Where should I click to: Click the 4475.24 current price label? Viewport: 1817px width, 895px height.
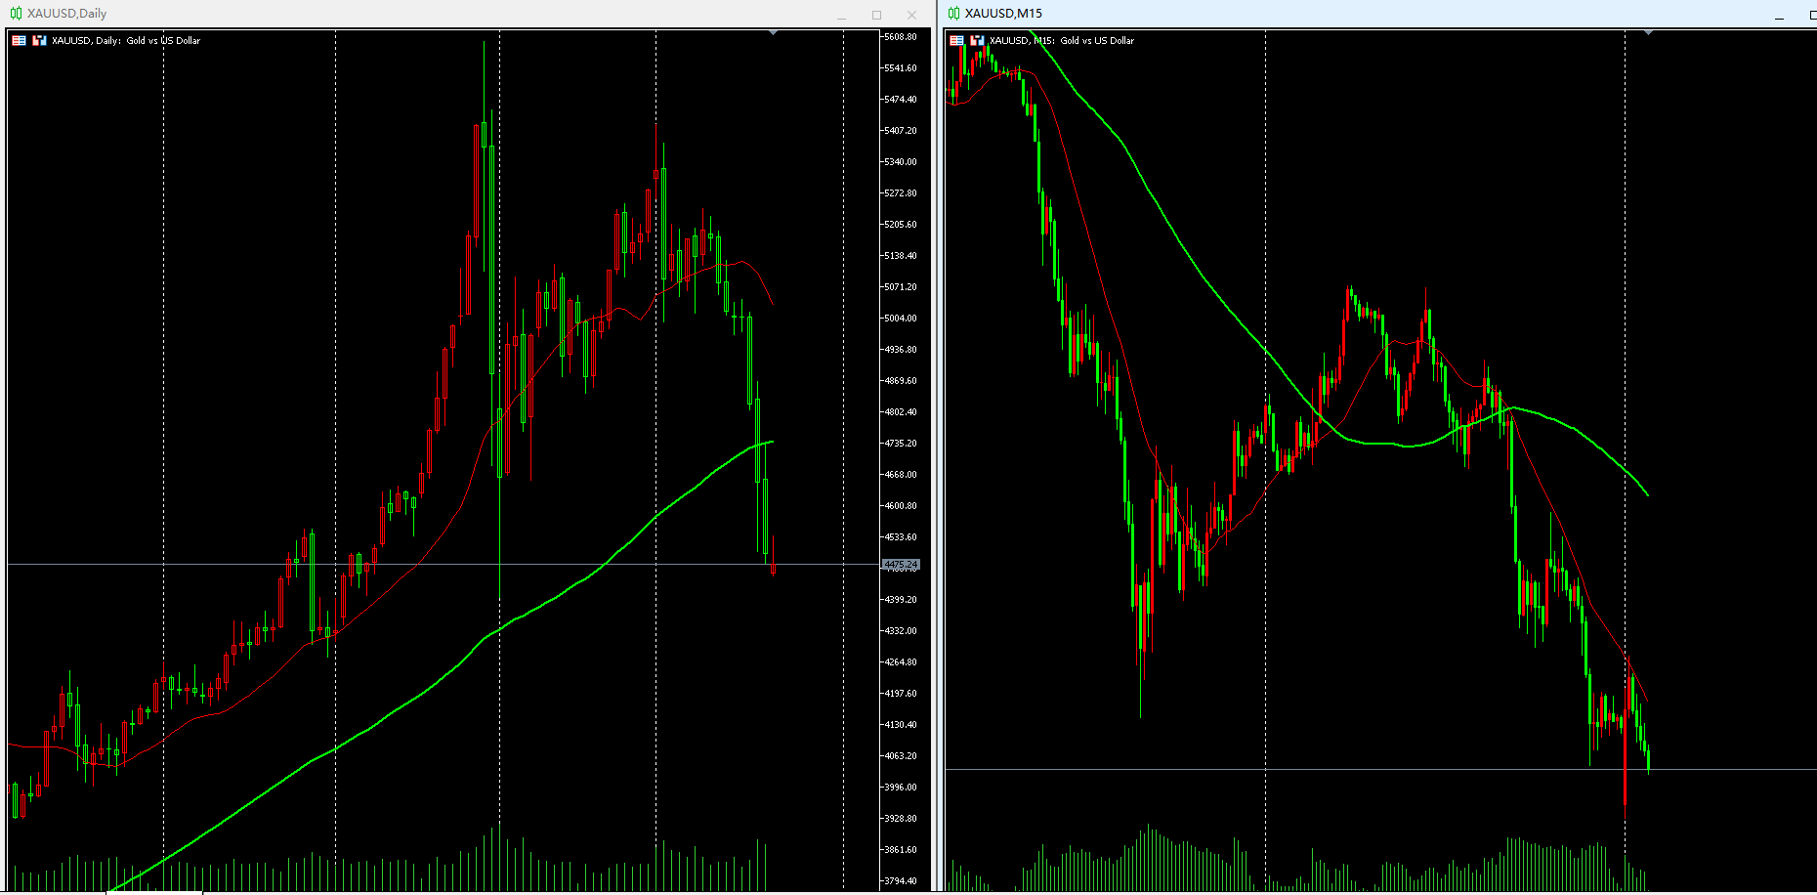[900, 565]
